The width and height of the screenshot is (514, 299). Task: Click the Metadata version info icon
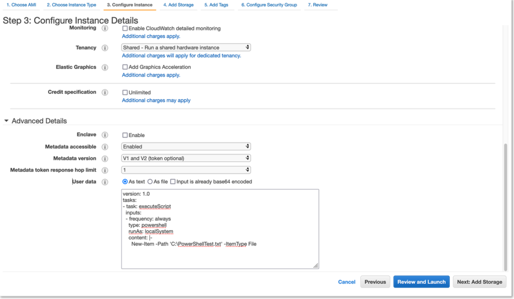(105, 158)
